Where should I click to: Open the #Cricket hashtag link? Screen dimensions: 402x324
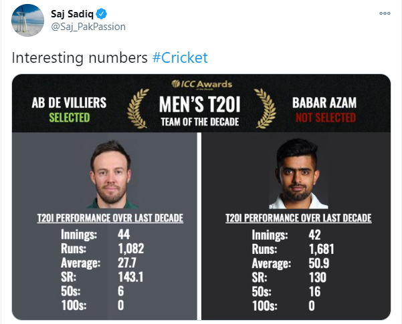click(x=180, y=57)
